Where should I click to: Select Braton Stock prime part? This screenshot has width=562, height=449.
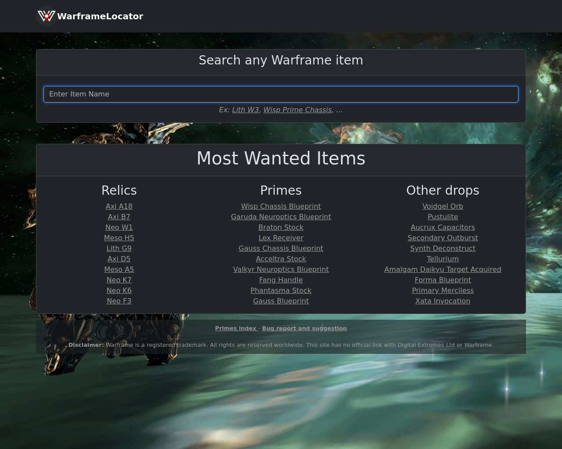281,228
